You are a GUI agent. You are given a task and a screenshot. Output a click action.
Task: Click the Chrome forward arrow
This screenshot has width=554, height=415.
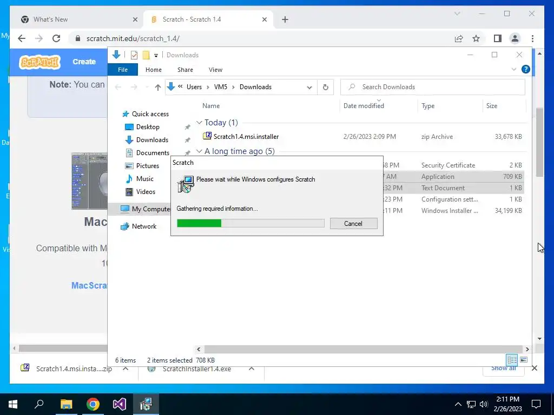click(39, 38)
